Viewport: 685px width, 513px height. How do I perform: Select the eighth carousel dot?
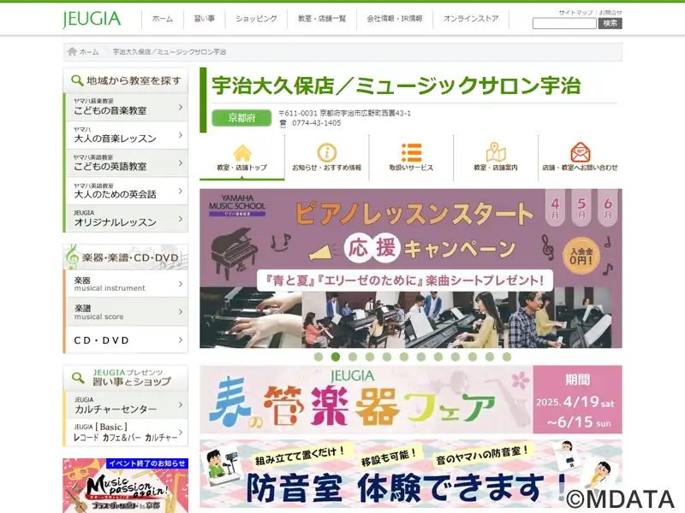tap(438, 357)
